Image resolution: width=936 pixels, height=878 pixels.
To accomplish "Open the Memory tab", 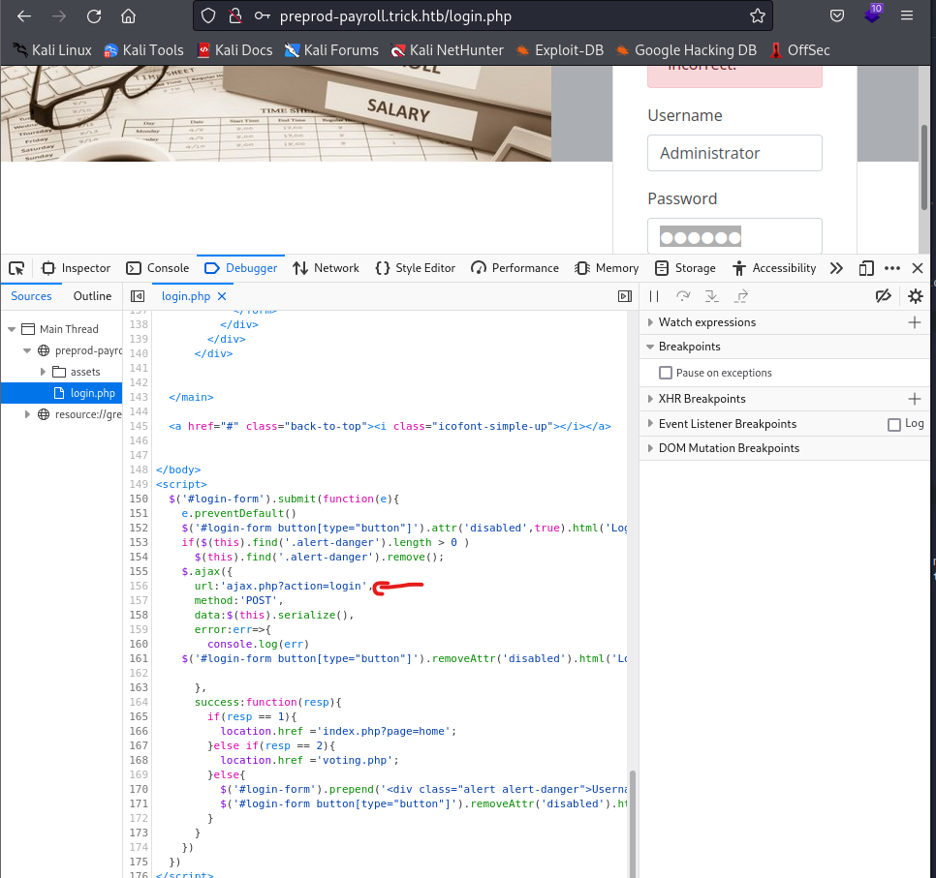I will [607, 268].
